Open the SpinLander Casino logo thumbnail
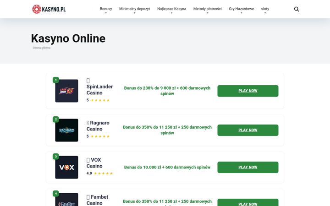 pyautogui.click(x=66, y=91)
